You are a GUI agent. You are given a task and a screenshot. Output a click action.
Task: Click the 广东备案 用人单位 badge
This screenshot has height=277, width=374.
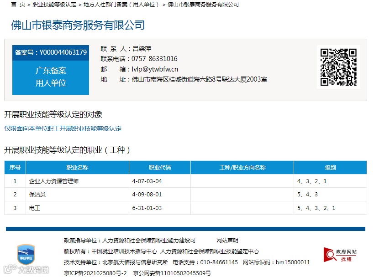tap(51, 77)
